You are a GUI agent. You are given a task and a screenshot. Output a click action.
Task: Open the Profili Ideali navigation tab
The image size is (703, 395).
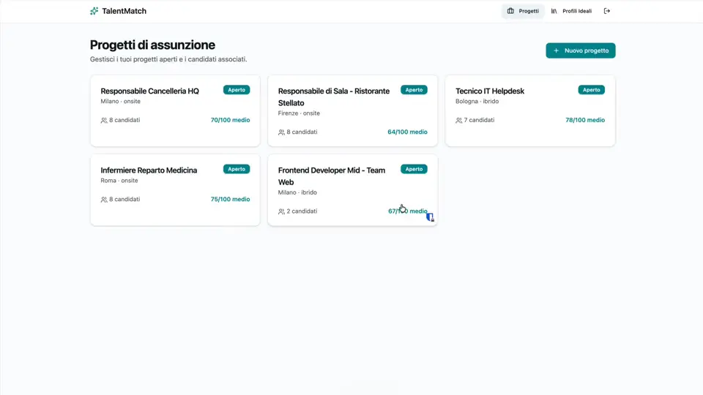point(571,11)
